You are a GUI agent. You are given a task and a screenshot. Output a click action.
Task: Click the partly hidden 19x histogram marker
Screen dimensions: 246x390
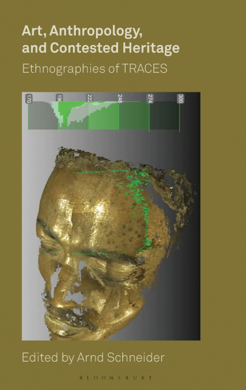[x=59, y=98]
